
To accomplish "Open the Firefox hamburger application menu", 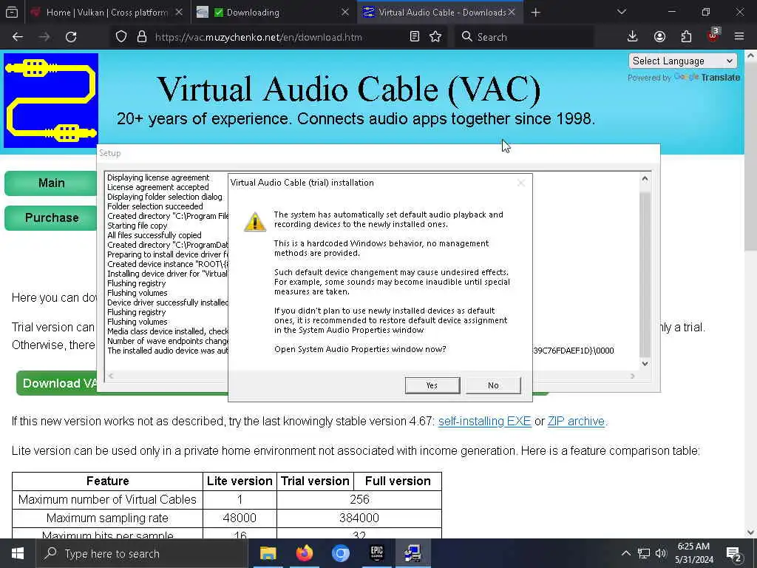I will [739, 37].
